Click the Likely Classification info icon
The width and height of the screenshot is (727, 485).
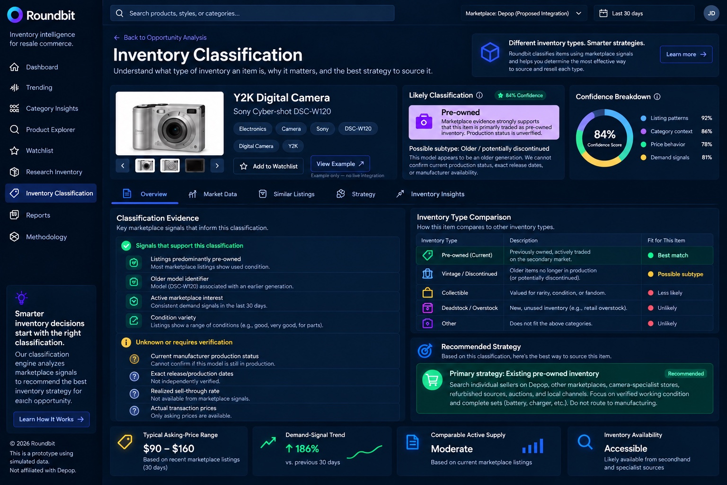point(479,95)
